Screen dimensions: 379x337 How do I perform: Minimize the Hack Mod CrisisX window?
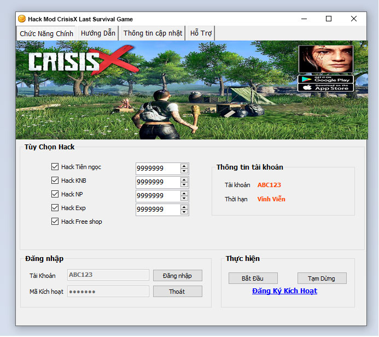(x=304, y=19)
